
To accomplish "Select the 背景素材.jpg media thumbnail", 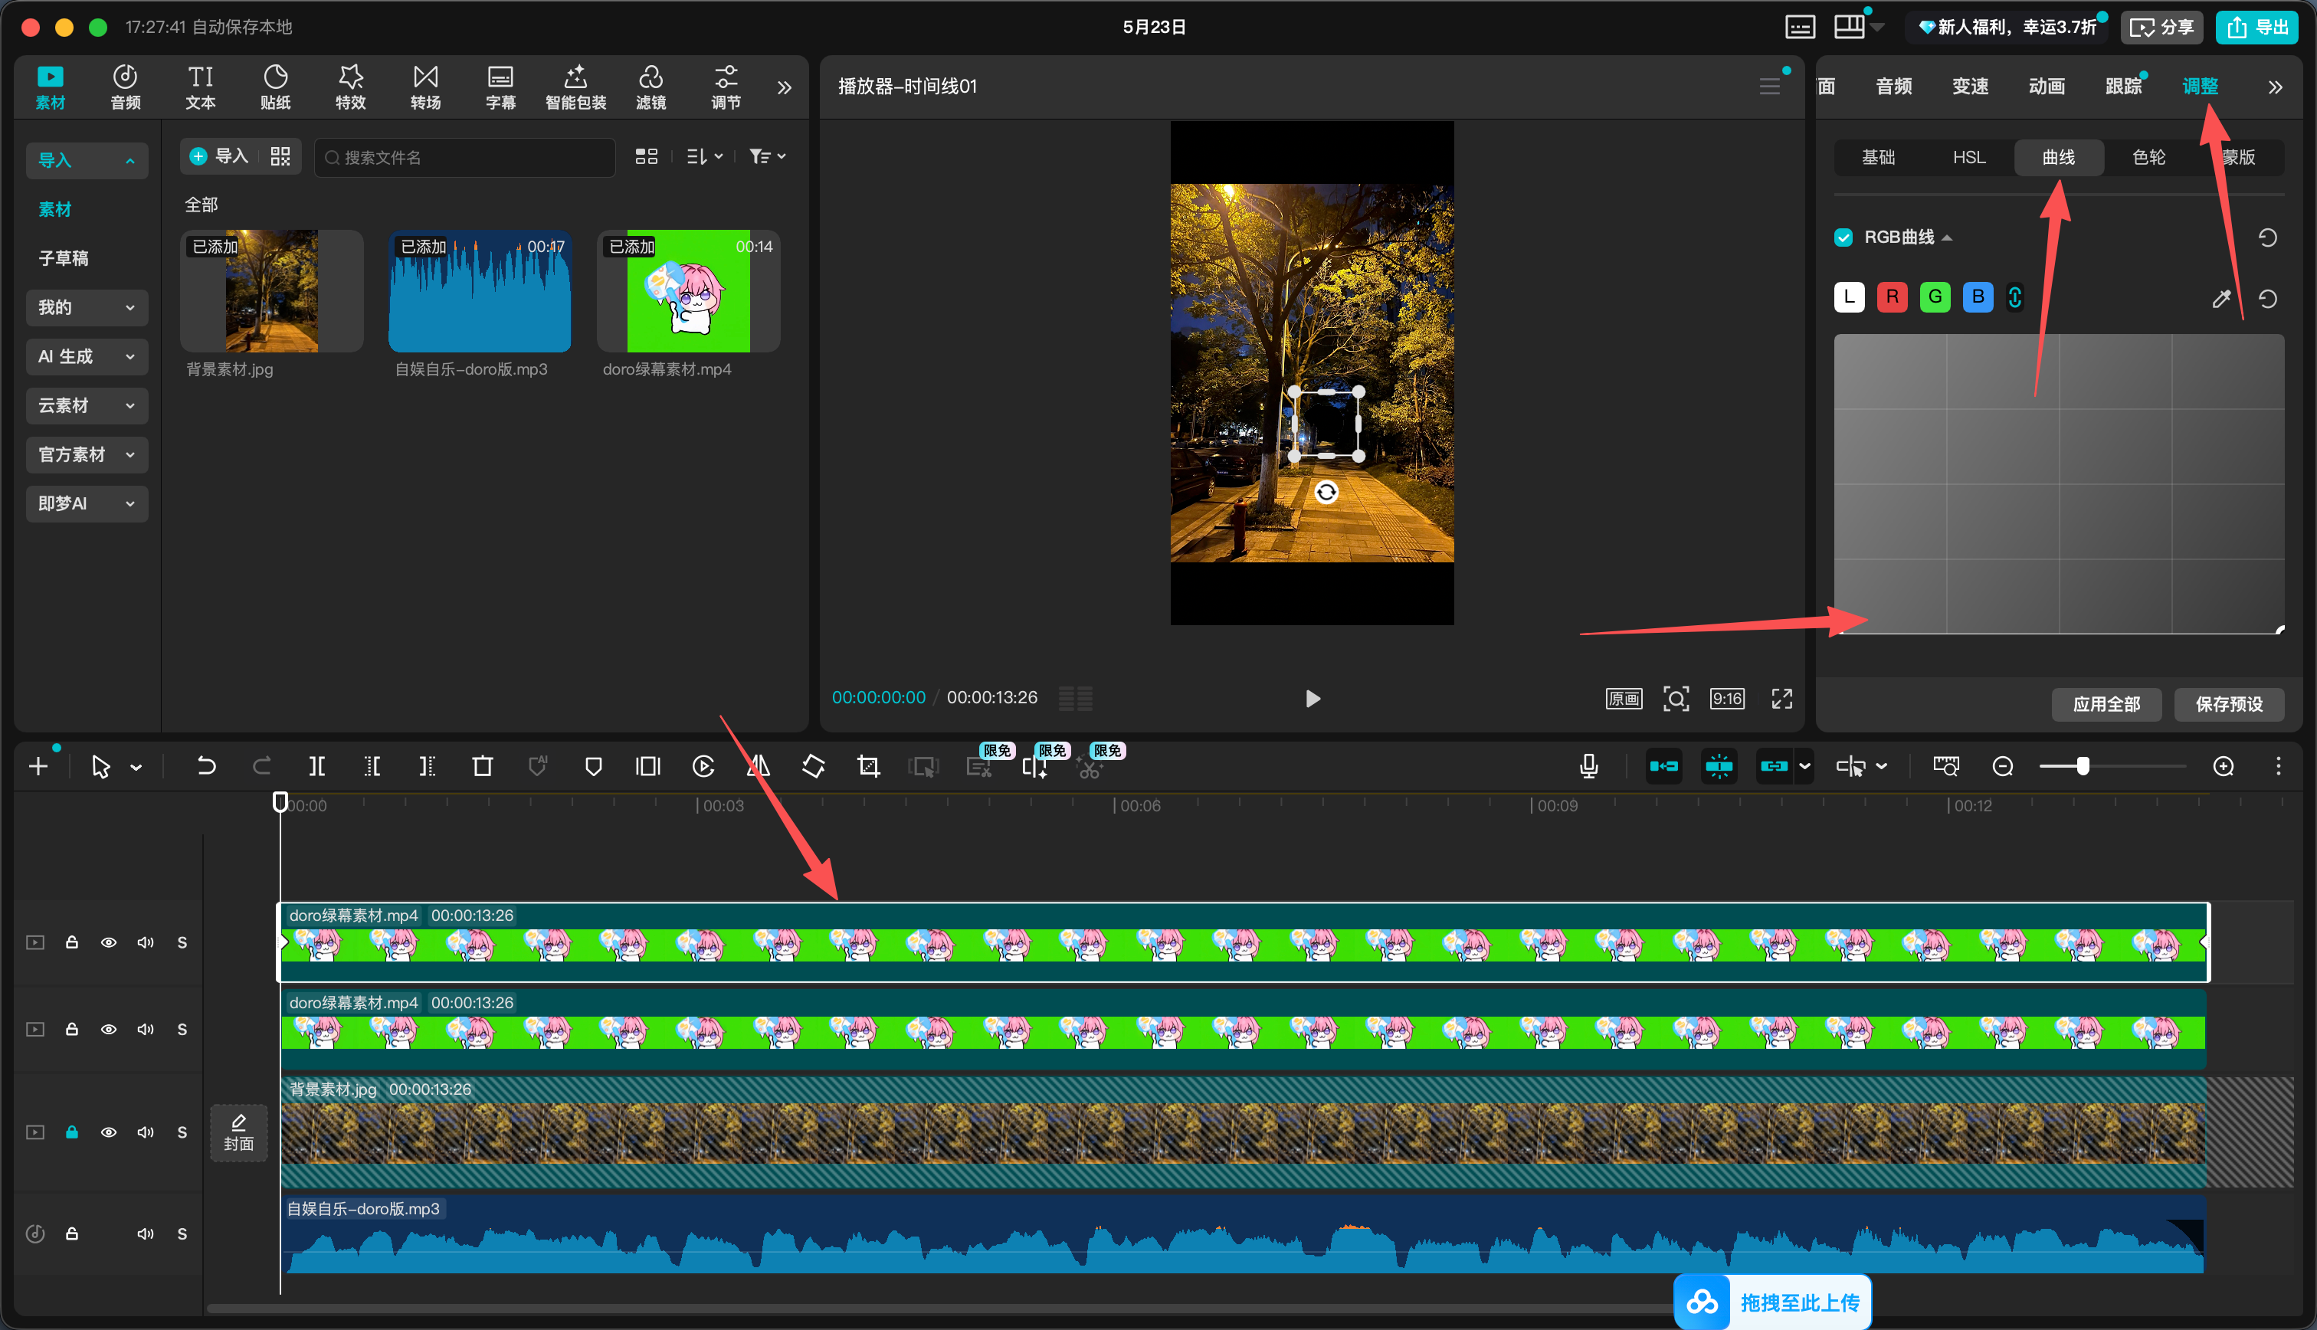I will point(272,291).
